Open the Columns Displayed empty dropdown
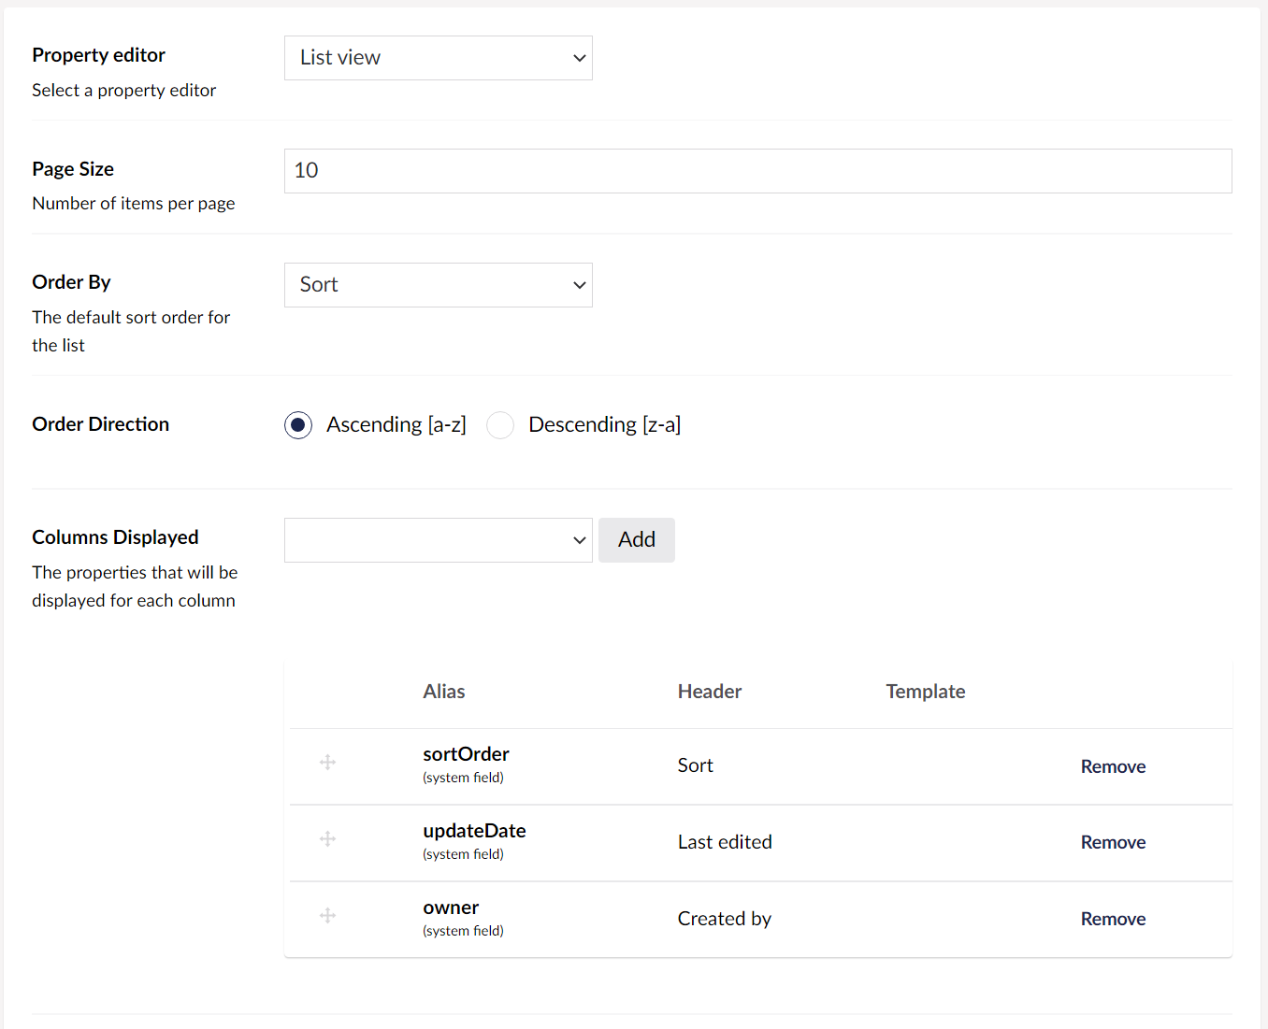1268x1029 pixels. (439, 540)
